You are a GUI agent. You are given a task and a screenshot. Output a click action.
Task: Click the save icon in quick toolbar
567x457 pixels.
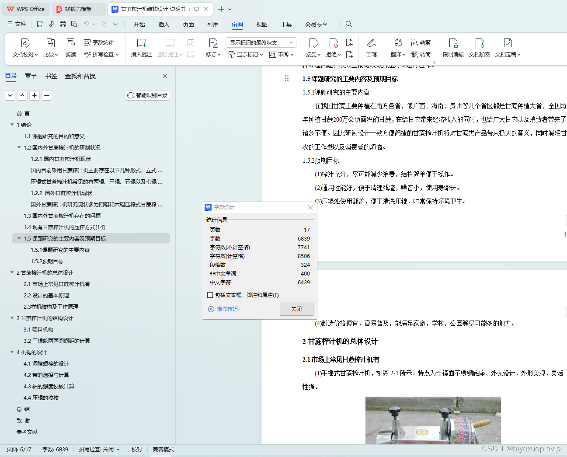40,24
